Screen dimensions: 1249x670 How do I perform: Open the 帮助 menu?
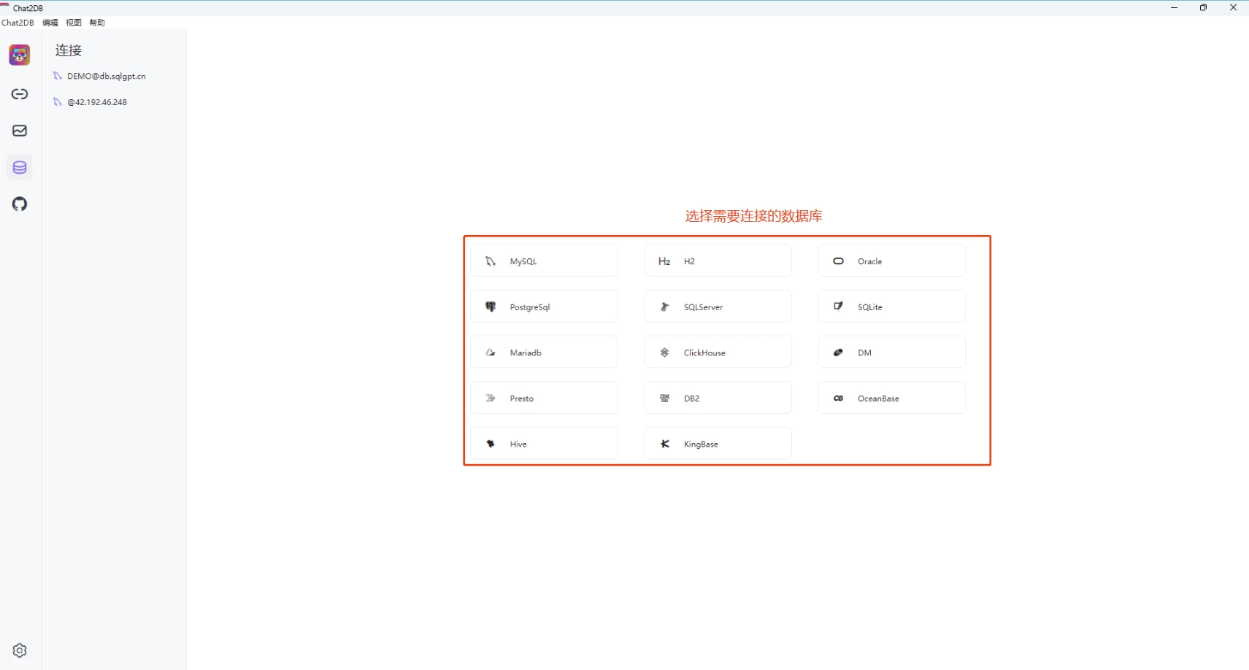tap(97, 23)
